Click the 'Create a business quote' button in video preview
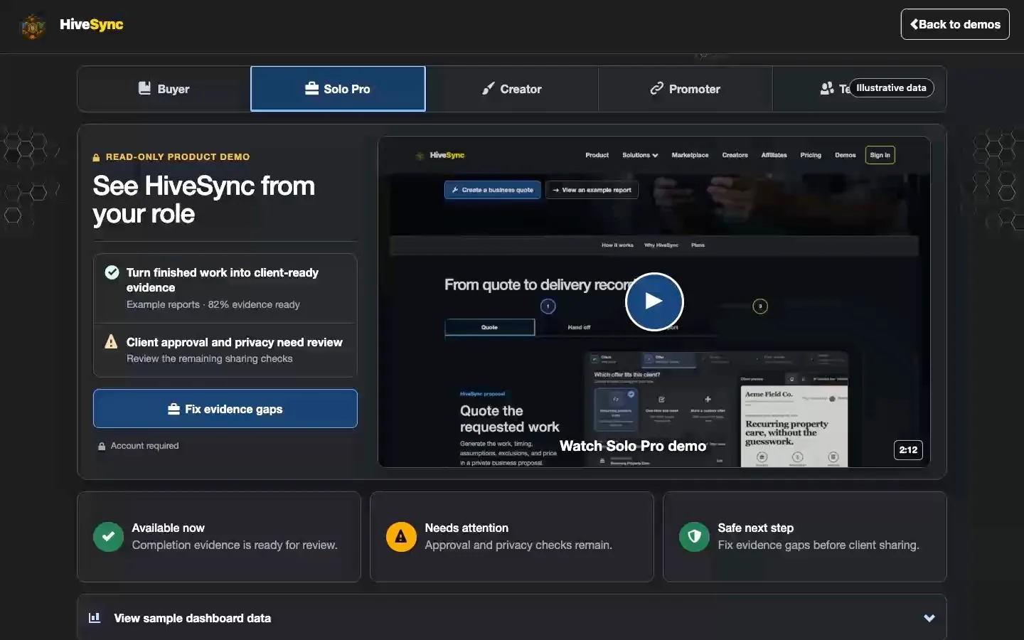Image resolution: width=1024 pixels, height=640 pixels. [493, 190]
